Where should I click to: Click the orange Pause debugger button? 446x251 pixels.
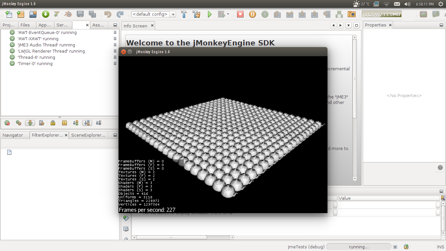[x=252, y=14]
